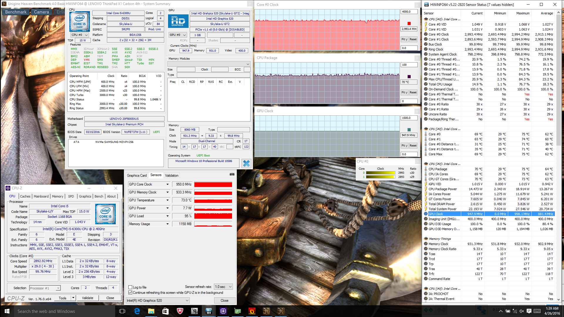
Task: Click the Intel Core i5 logo in System Summary
Action: click(x=80, y=22)
